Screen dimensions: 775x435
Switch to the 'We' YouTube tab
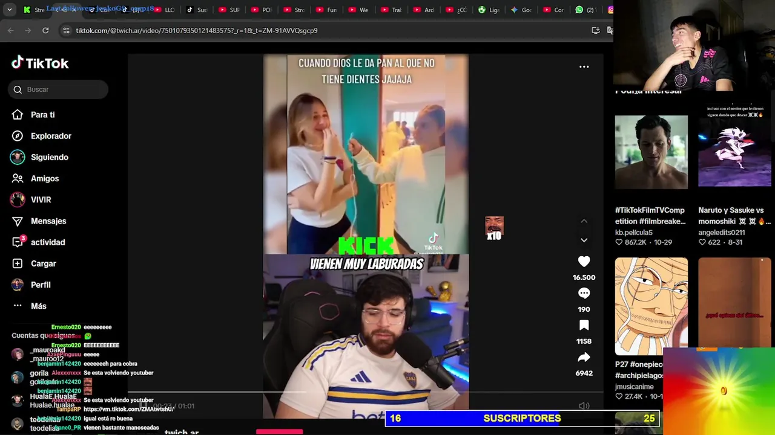point(359,10)
